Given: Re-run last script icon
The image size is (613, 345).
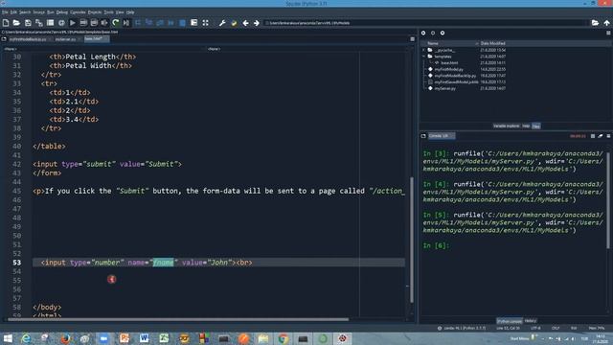Looking at the screenshot, I should [115, 23].
